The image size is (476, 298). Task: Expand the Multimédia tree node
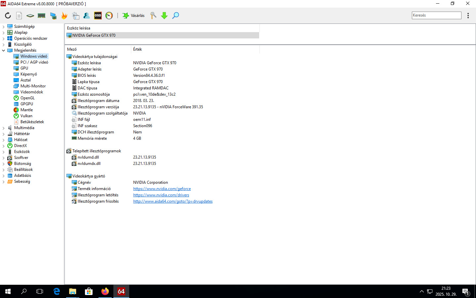[4, 128]
